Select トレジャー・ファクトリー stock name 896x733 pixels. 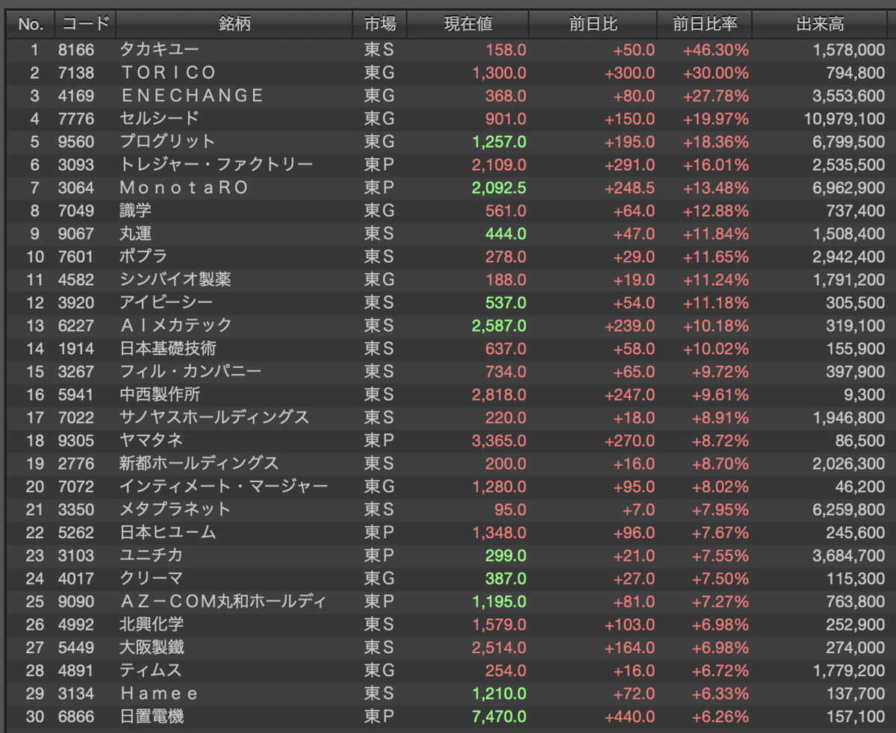(217, 165)
